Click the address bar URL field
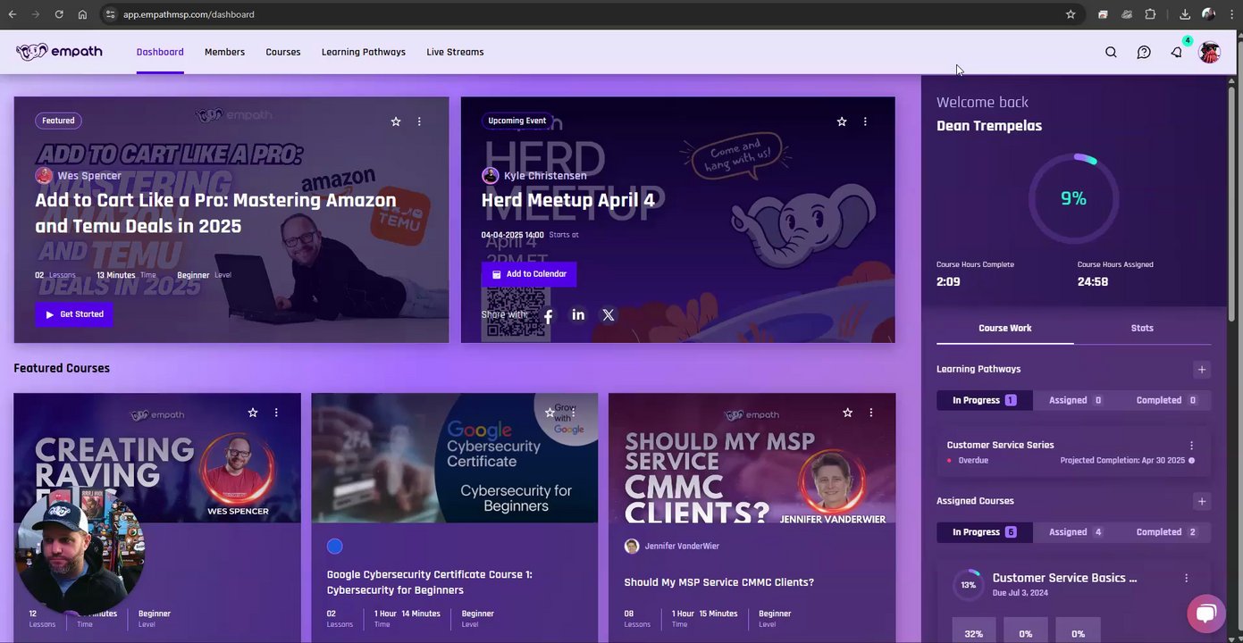1243x643 pixels. tap(590, 14)
